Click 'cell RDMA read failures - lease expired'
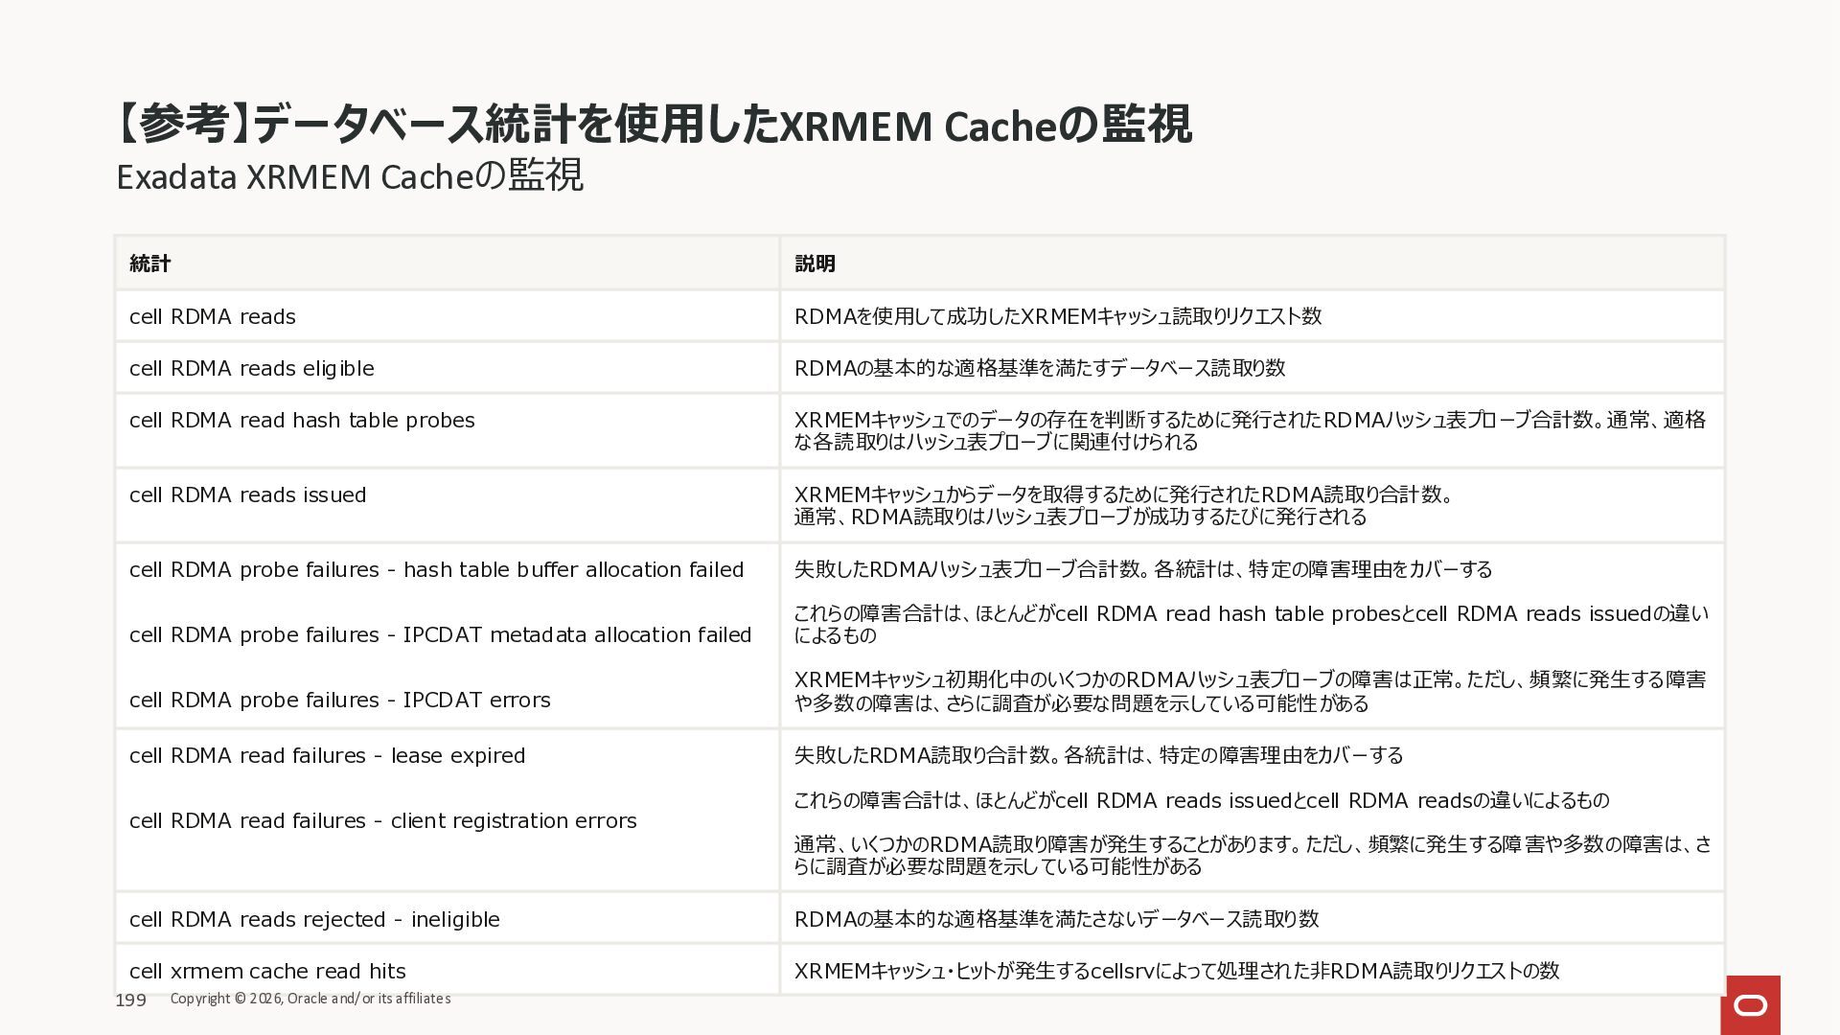Image resolution: width=1840 pixels, height=1035 pixels. coord(327,756)
